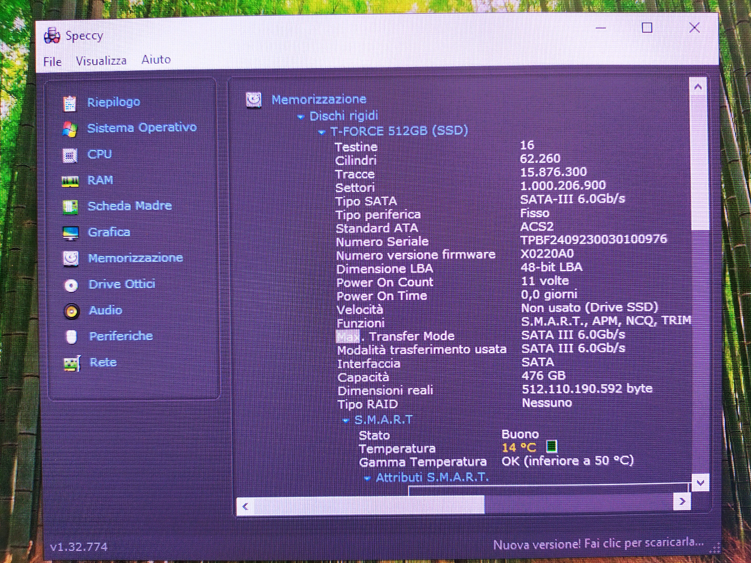Click the Gamma Temperatura label
The width and height of the screenshot is (751, 563).
click(x=422, y=462)
